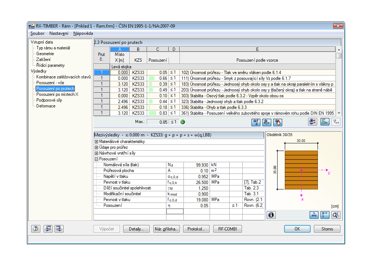Screen dimensions: 372x266
Task: Select Posouzení po prutech tree item
Action: click(55, 89)
